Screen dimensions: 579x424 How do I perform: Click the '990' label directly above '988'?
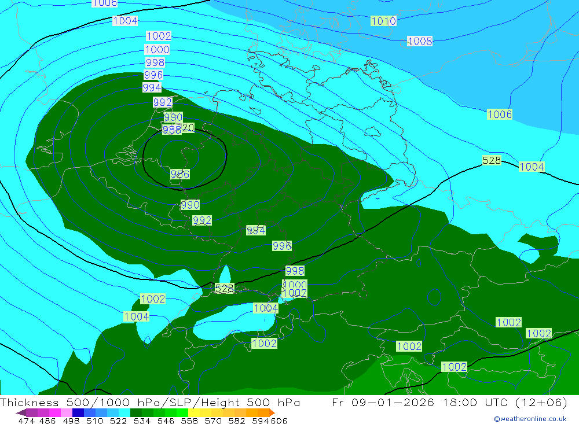pyautogui.click(x=173, y=117)
